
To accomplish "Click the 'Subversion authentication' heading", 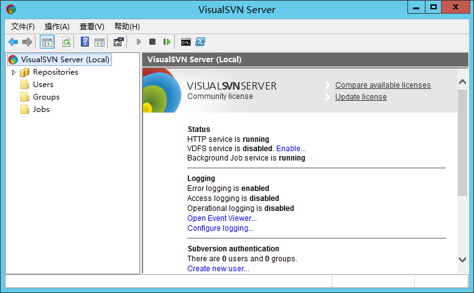I will click(x=233, y=249).
